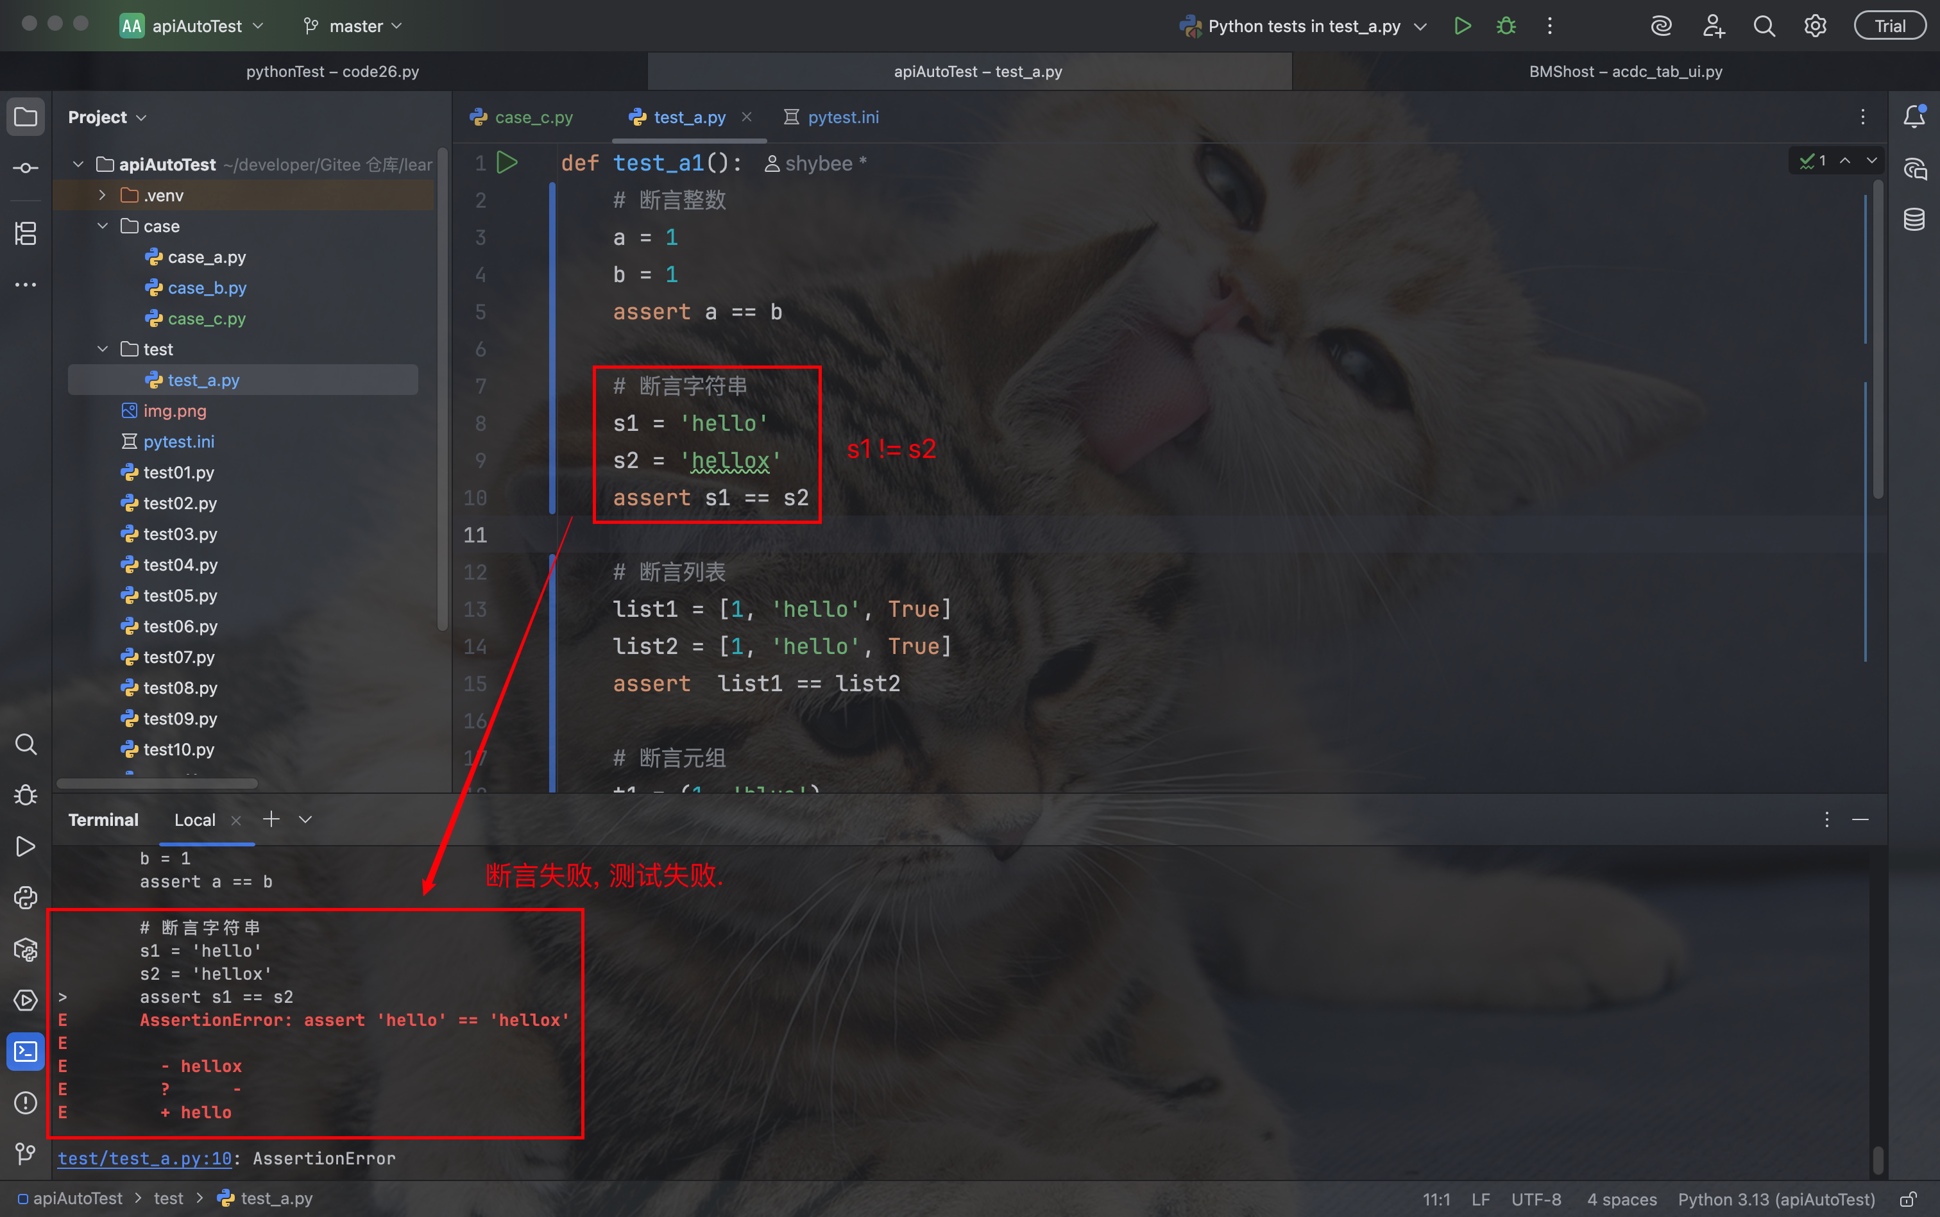
Task: Toggle the Terminal tool window button
Action: [x=26, y=1051]
